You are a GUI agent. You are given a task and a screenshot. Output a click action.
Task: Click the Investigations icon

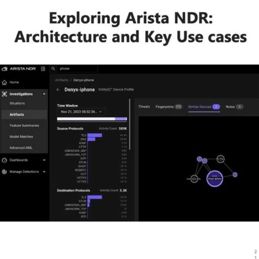coord(4,94)
